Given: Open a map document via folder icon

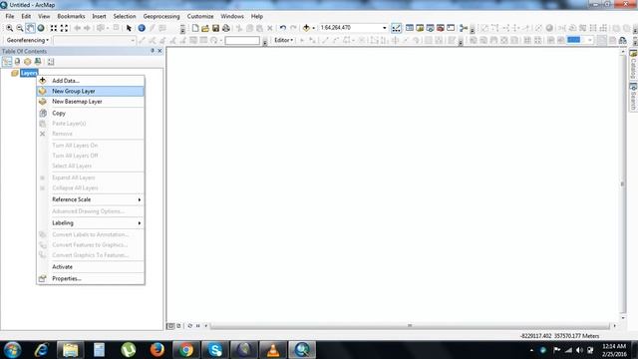Looking at the screenshot, I should coord(205,28).
